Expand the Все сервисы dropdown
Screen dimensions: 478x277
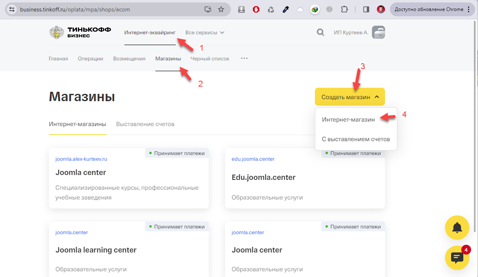205,32
